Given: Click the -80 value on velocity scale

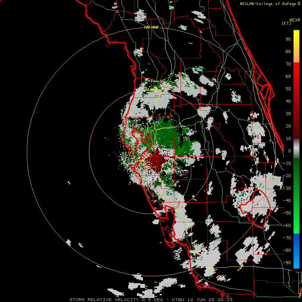Looking at the screenshot, I should tap(287, 250).
